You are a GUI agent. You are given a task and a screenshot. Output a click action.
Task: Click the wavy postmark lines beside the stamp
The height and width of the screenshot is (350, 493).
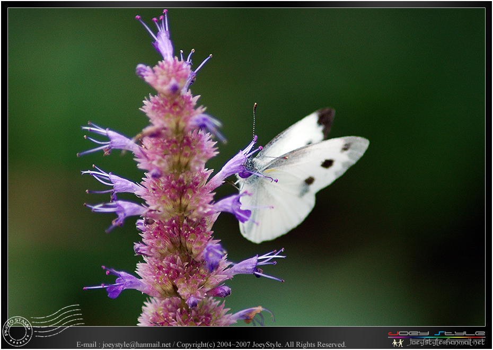point(58,319)
